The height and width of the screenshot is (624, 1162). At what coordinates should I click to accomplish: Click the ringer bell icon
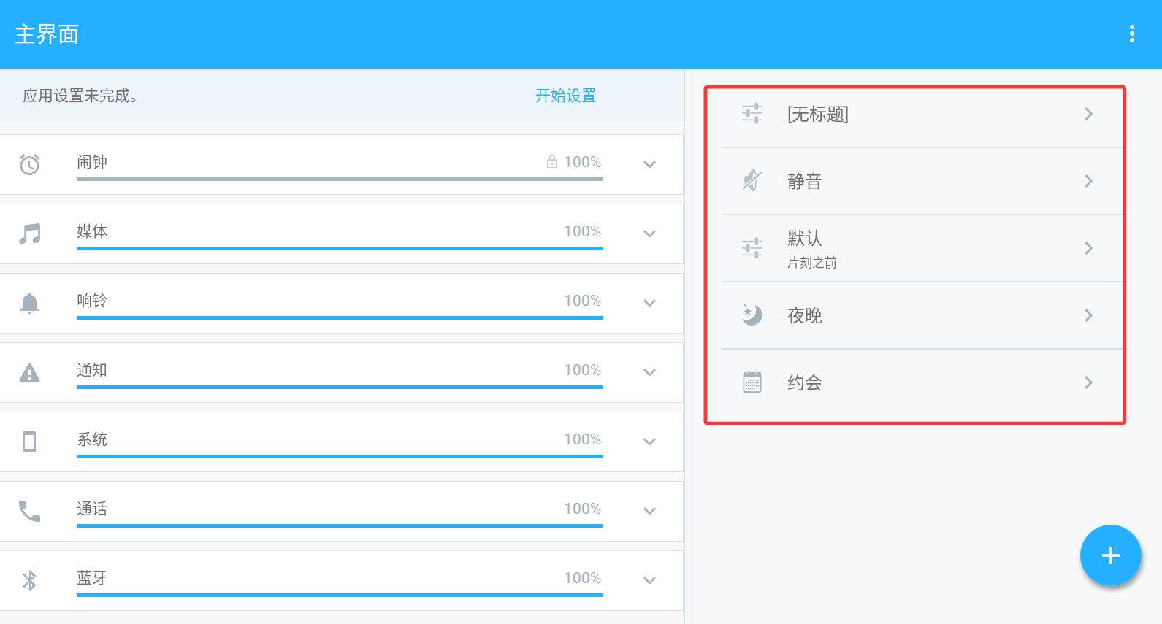(29, 303)
